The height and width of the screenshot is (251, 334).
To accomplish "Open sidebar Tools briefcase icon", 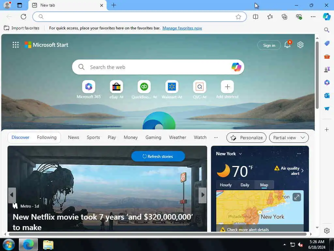I will [327, 57].
